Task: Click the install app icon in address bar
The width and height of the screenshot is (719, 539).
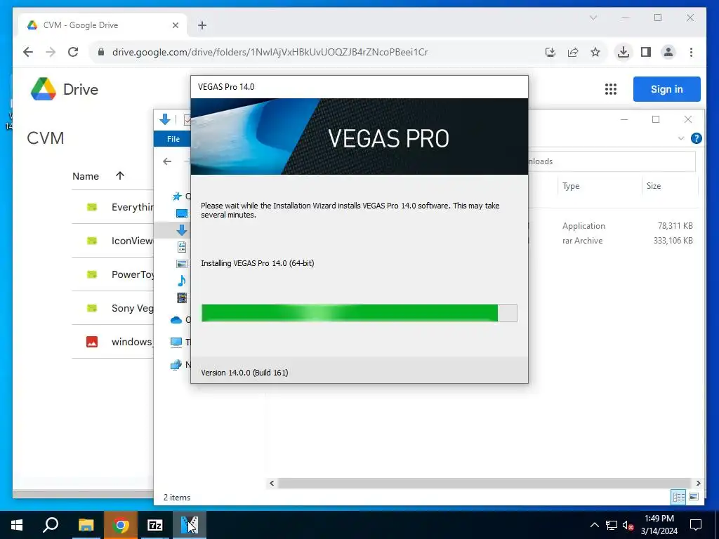Action: [550, 52]
